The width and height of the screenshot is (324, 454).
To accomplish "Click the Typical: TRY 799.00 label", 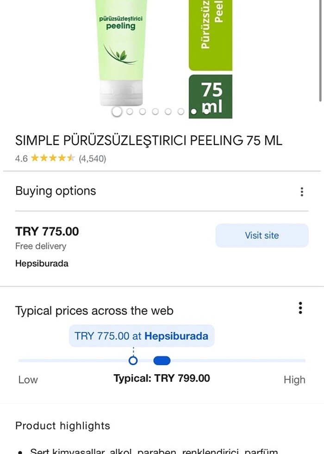I will point(162,378).
